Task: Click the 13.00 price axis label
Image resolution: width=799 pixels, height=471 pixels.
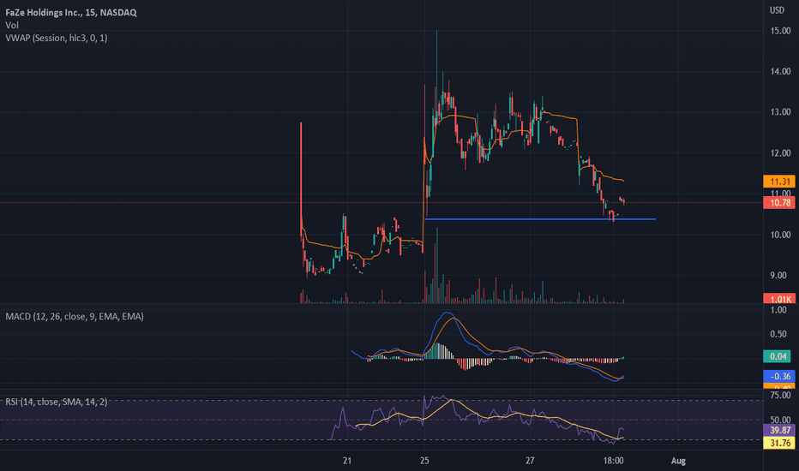Action: (780, 112)
